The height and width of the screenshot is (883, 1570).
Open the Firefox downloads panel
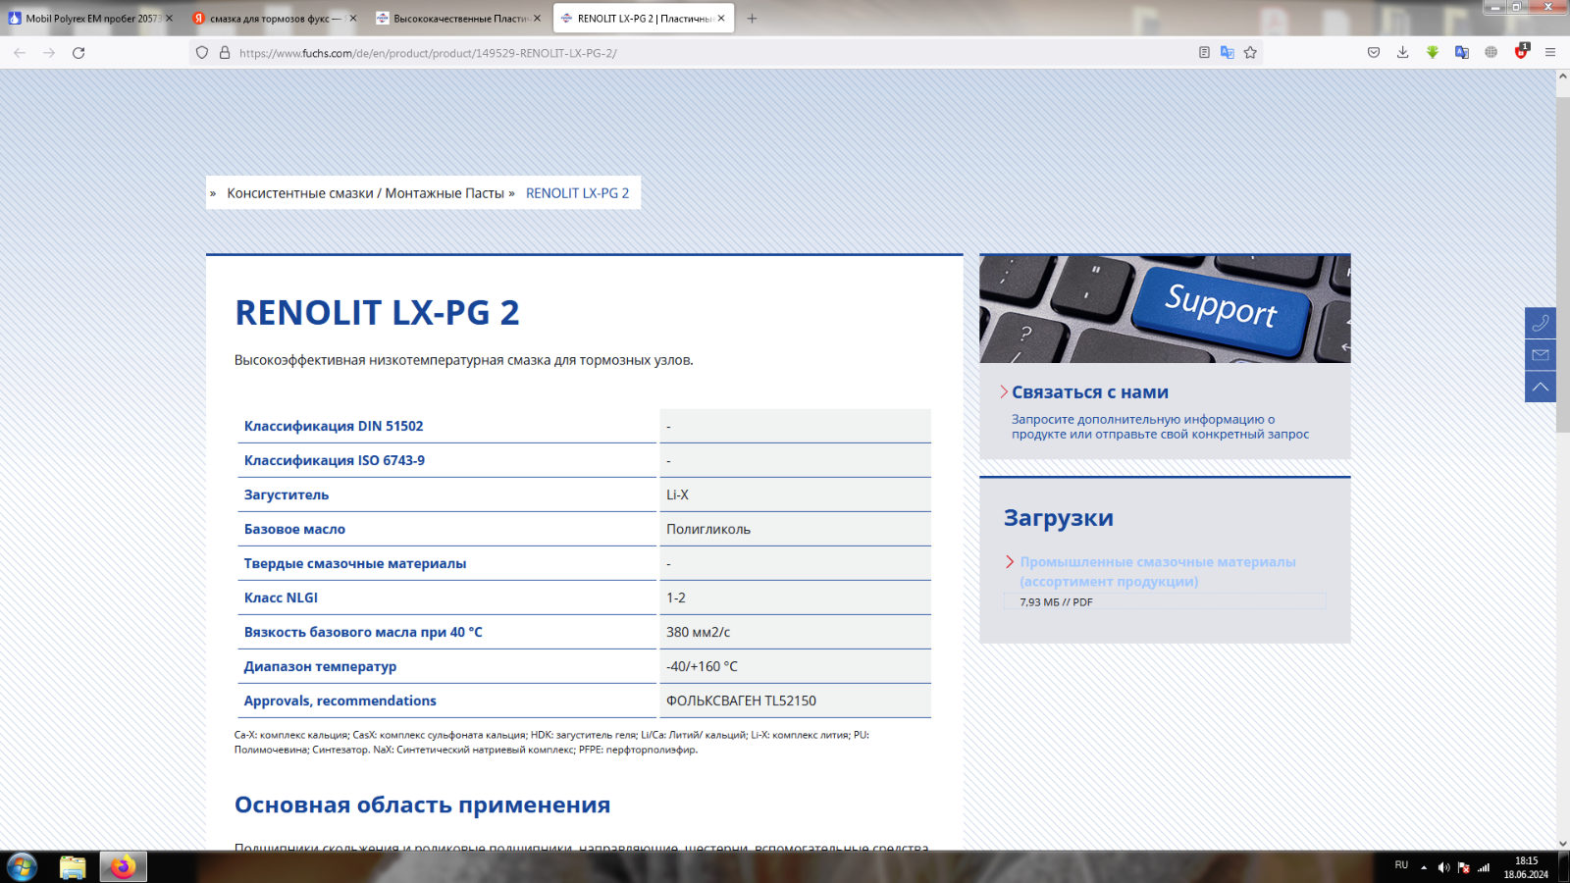pyautogui.click(x=1403, y=53)
